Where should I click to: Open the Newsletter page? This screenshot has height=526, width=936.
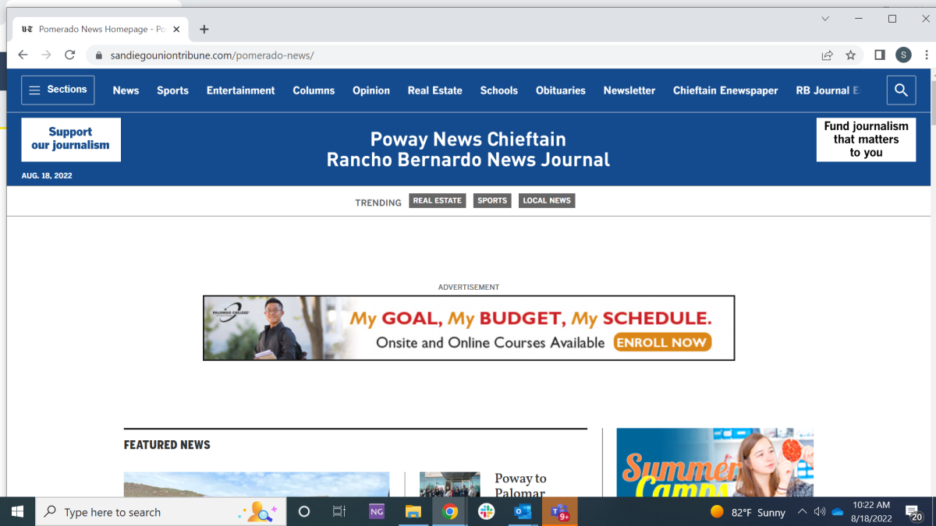click(x=629, y=90)
